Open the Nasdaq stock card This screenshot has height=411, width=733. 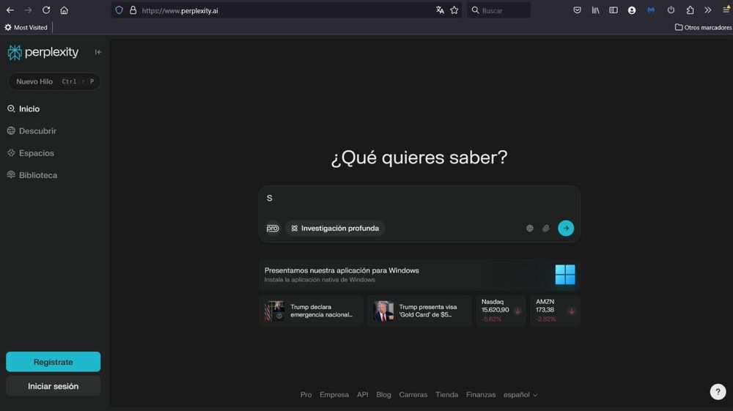tap(501, 311)
